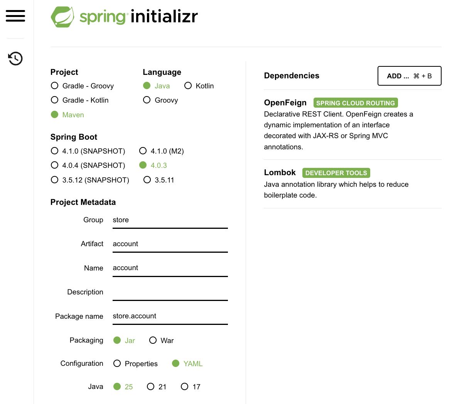Screen dimensions: 452x404
Task: Select Java version 17
Action: (x=185, y=387)
